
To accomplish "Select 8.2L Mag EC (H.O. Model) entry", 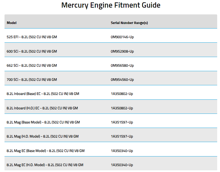I will click(45, 165).
